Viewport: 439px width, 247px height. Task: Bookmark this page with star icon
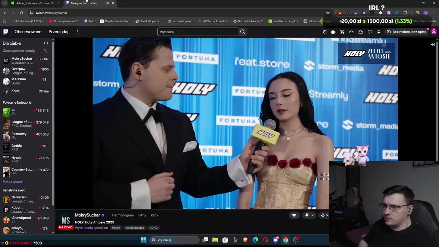(328, 13)
